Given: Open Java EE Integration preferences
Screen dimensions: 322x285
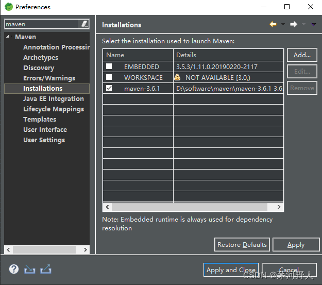Looking at the screenshot, I should 54,99.
